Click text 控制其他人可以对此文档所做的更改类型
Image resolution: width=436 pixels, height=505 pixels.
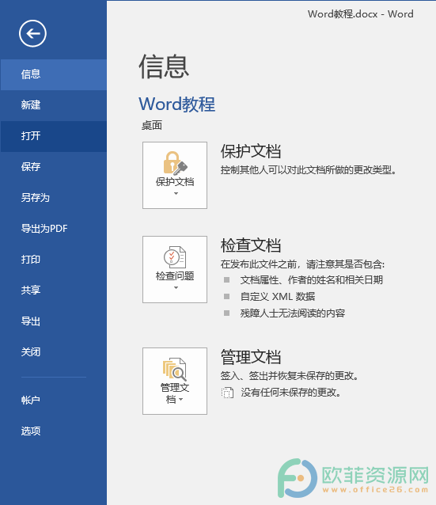[308, 170]
